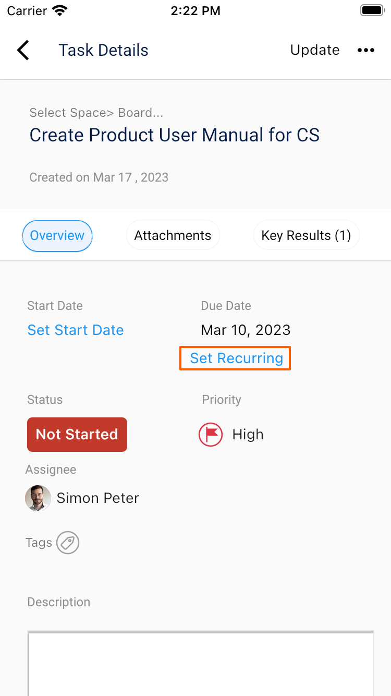The width and height of the screenshot is (391, 696).
Task: Tap Simon Peter's avatar picture
Action: (x=38, y=498)
